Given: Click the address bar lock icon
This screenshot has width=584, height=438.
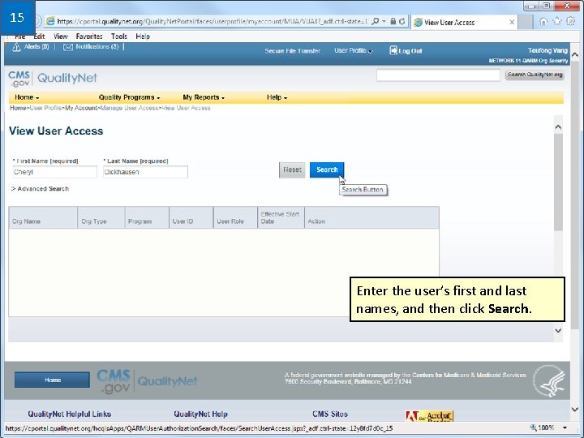Looking at the screenshot, I should tap(393, 21).
